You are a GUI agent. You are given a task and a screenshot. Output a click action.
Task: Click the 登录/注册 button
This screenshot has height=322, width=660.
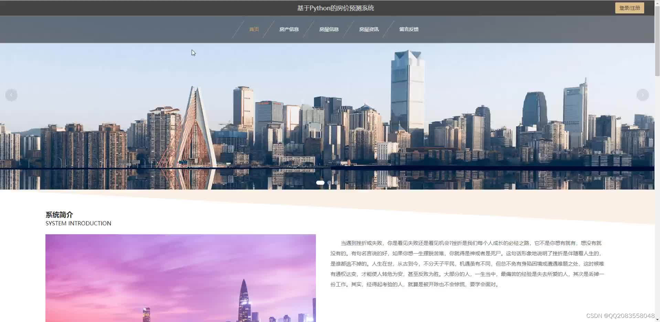629,8
